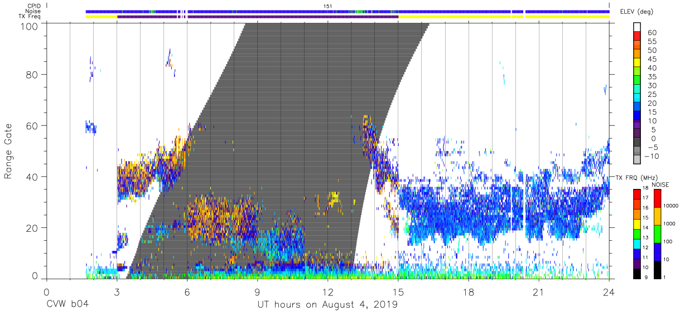The image size is (685, 316).
Task: Click noise legend tick label 100
Action: click(668, 242)
